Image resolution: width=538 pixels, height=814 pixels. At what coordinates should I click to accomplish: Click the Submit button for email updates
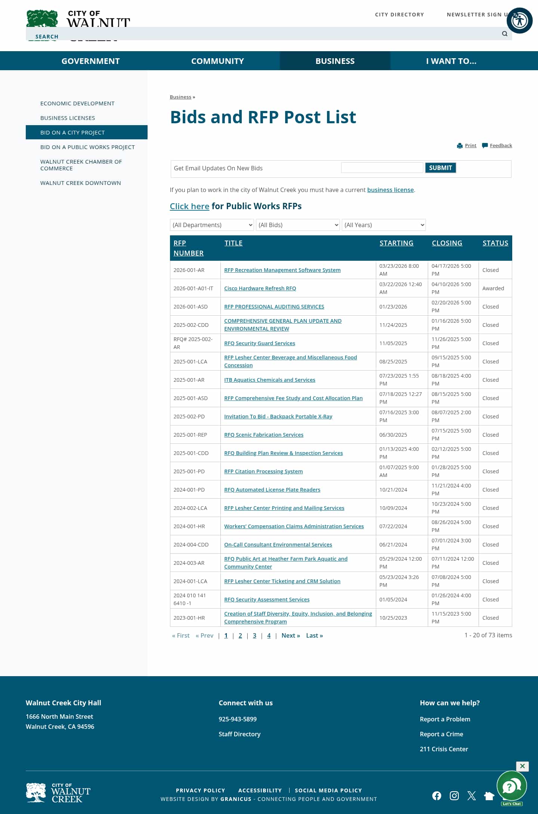tap(440, 168)
